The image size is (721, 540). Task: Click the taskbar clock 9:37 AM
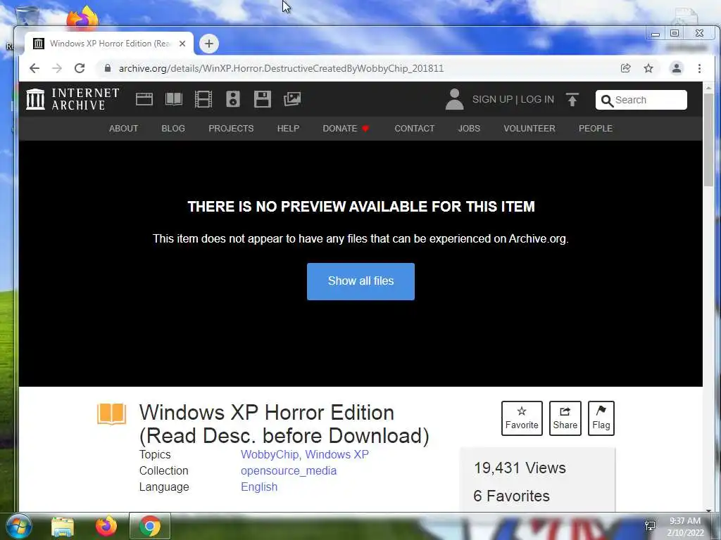pos(684,521)
